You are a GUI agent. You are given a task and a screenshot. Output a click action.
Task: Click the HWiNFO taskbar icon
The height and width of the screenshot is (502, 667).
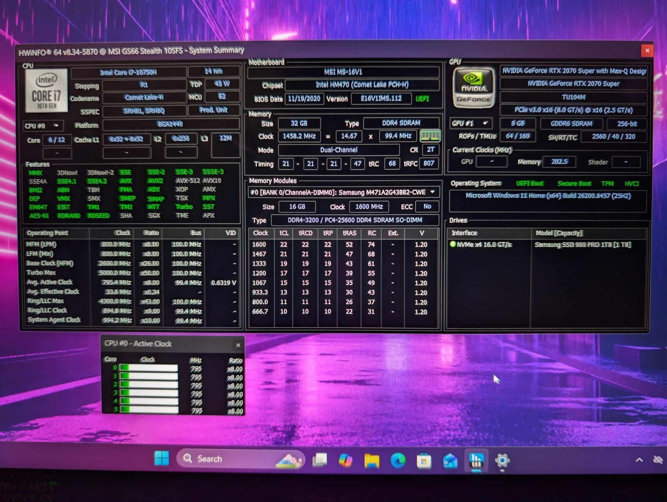click(x=476, y=461)
